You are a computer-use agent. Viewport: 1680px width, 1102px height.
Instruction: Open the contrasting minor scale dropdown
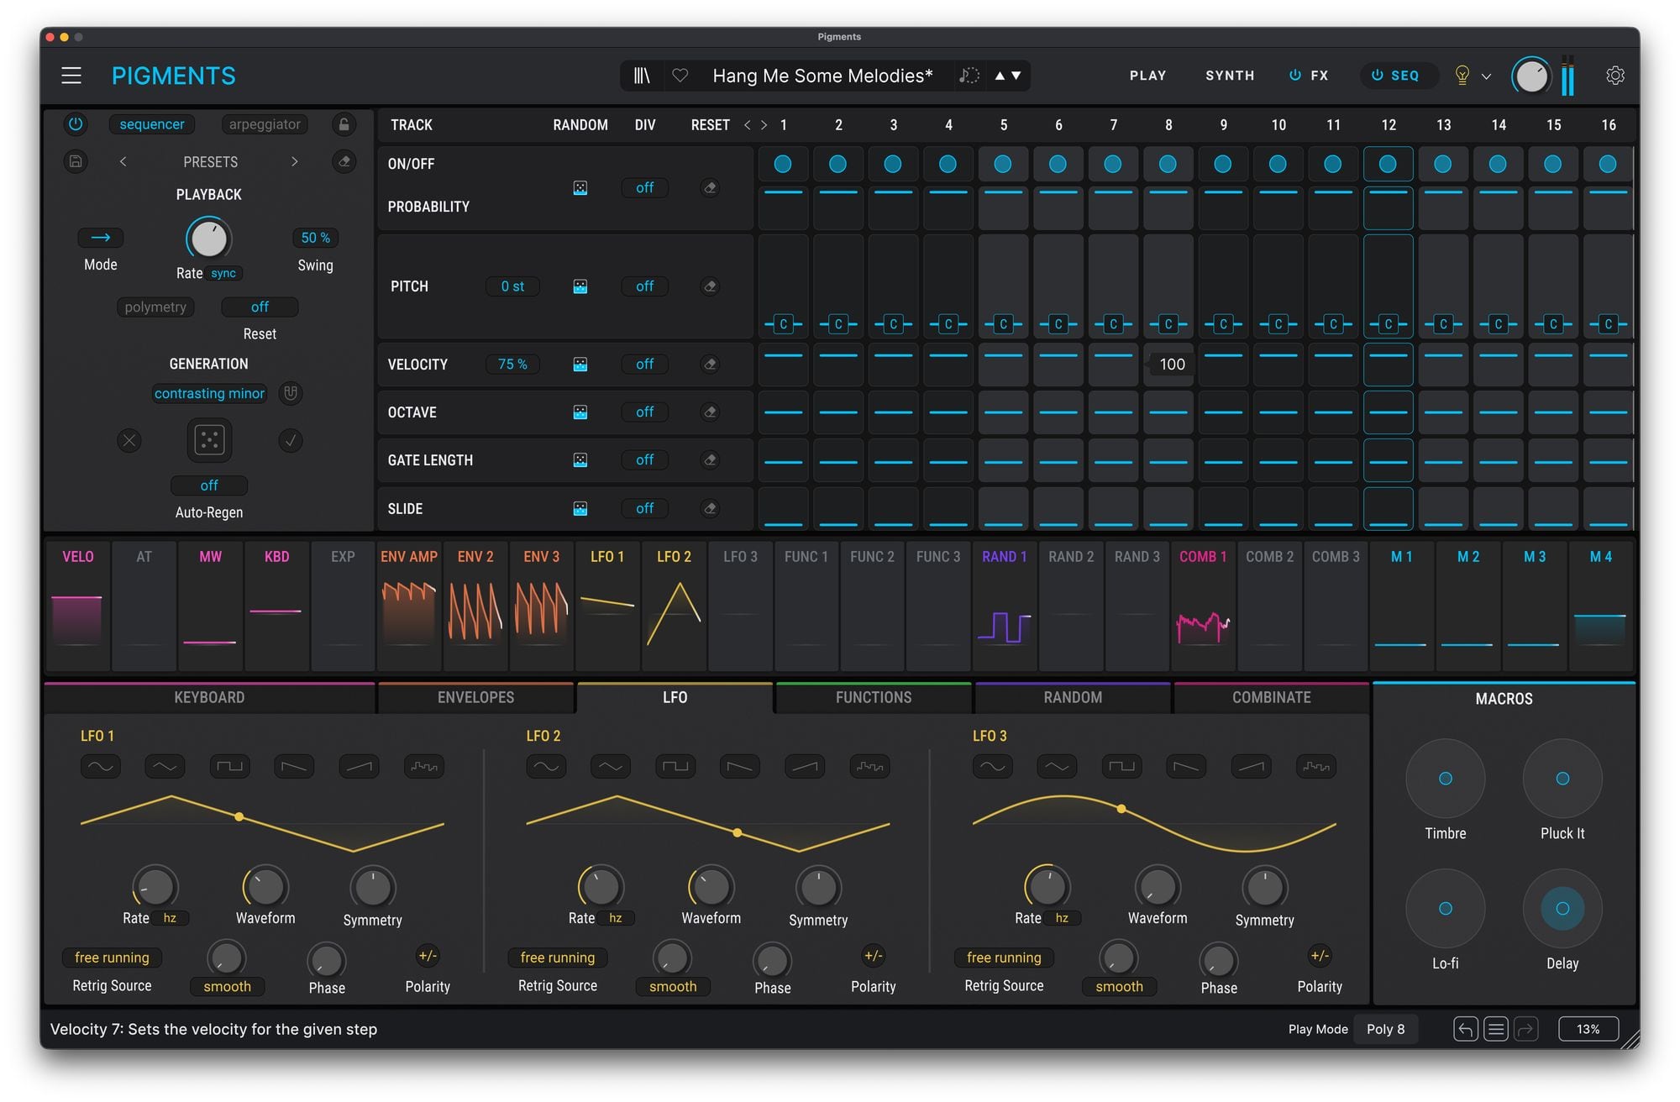209,393
